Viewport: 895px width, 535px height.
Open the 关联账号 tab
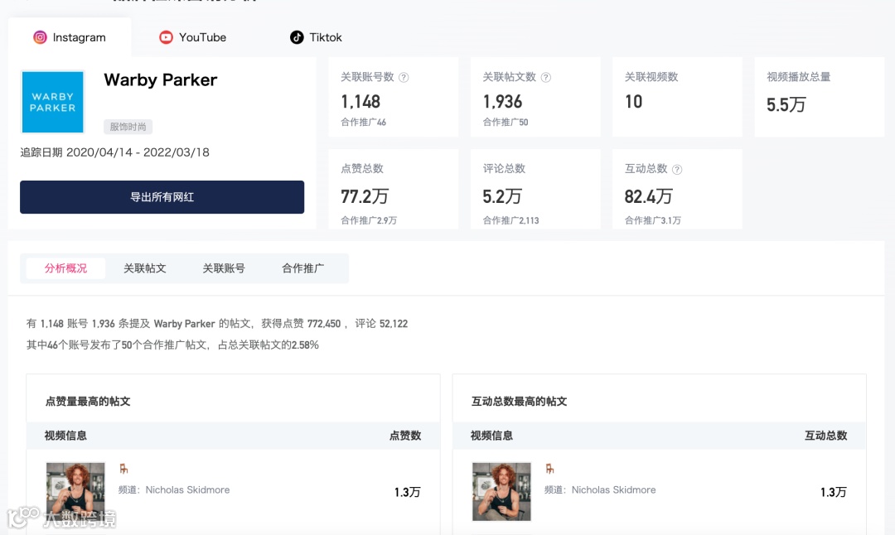pyautogui.click(x=224, y=268)
